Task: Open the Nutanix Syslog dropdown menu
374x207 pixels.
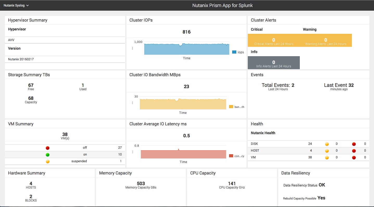Action: point(16,5)
